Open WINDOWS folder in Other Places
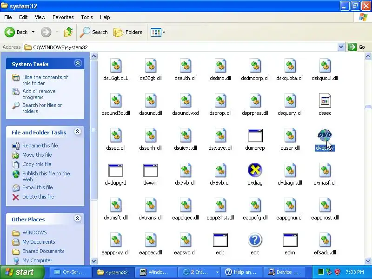This screenshot has height=279, width=372. 34,232
